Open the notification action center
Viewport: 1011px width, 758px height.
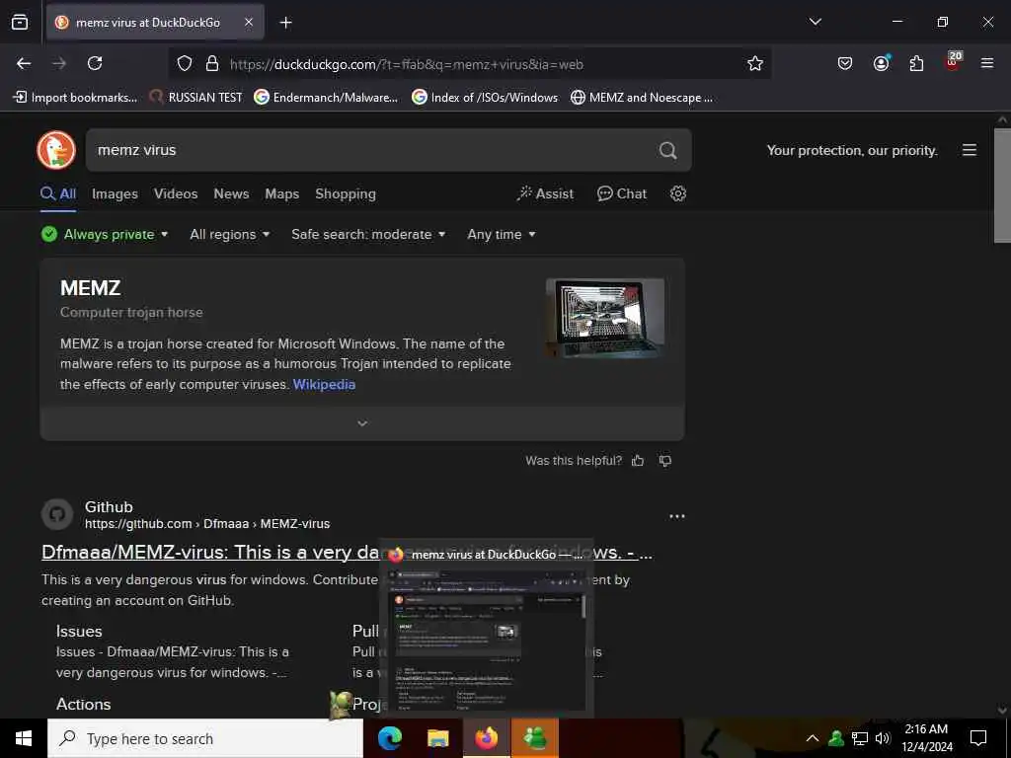[978, 738]
